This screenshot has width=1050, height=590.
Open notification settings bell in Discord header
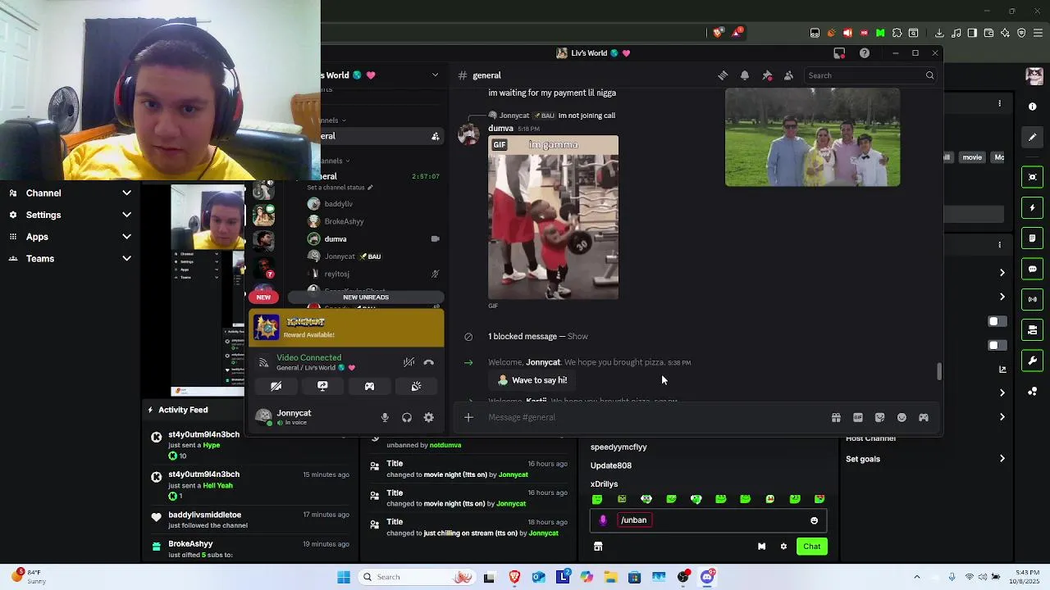pos(745,75)
